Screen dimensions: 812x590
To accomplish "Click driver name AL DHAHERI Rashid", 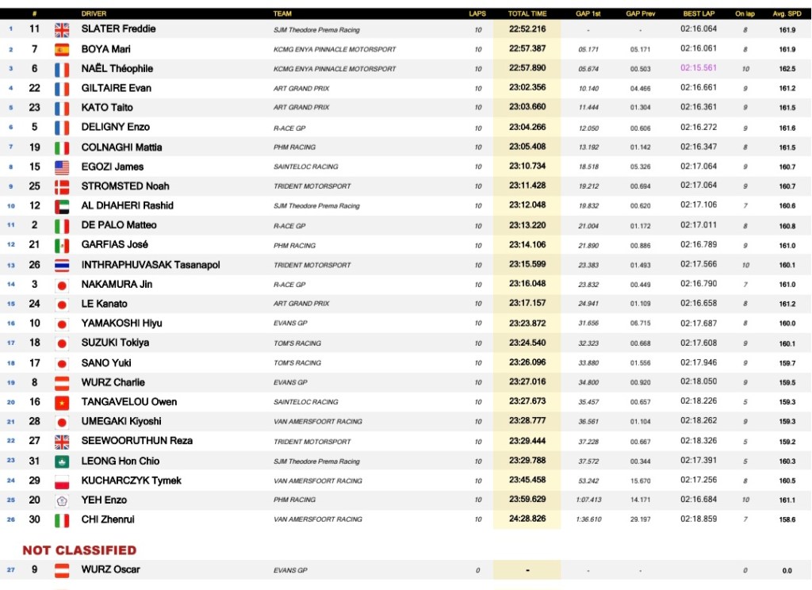I will [127, 205].
